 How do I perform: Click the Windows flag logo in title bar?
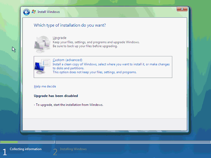(34, 12)
